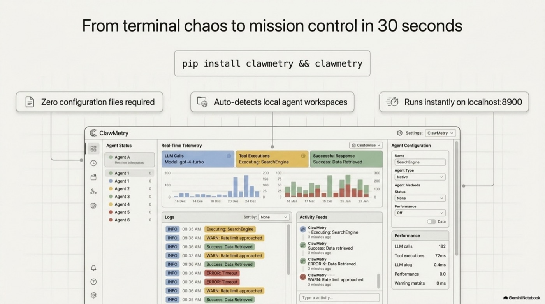Click the Auto-detects local agent workspaces banner text
The height and width of the screenshot is (304, 545).
pyautogui.click(x=280, y=102)
